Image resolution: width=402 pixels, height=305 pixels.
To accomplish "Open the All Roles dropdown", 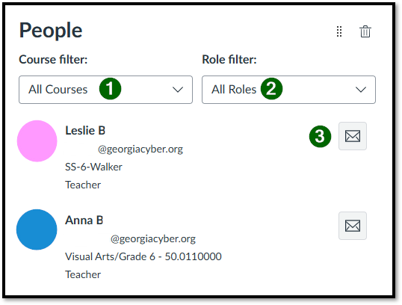I will (x=288, y=90).
